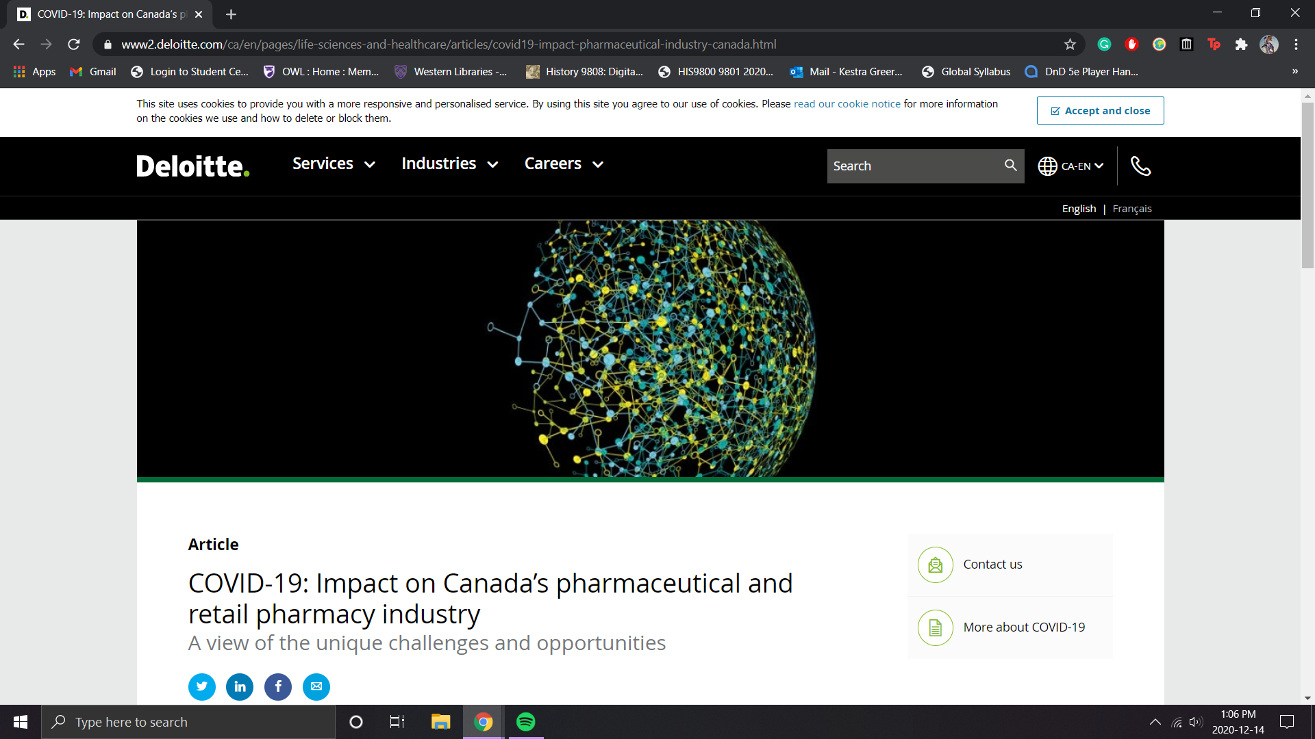Share article on Twitter
This screenshot has width=1315, height=739.
(x=201, y=686)
